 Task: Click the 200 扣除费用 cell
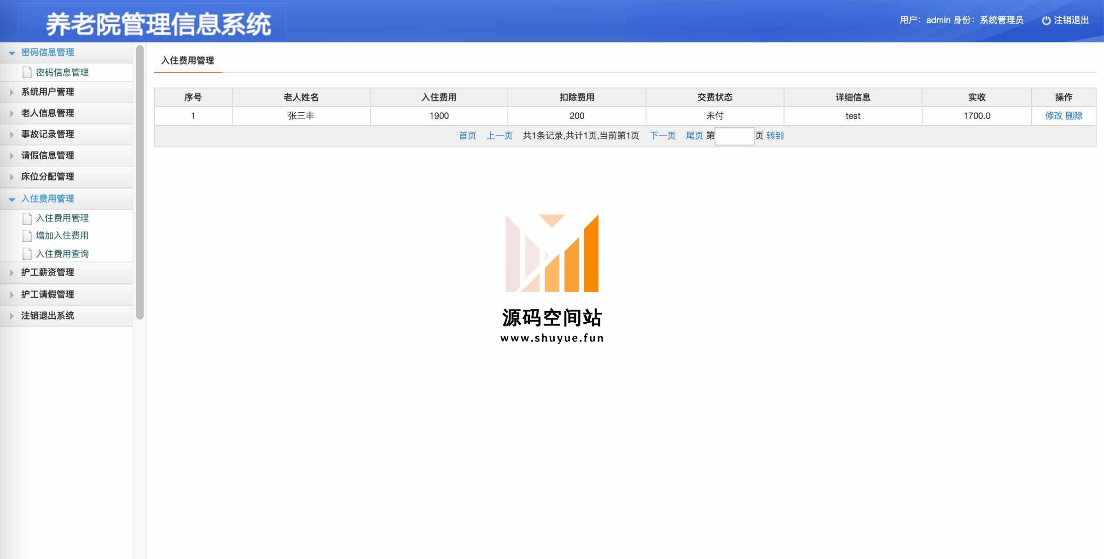(577, 116)
